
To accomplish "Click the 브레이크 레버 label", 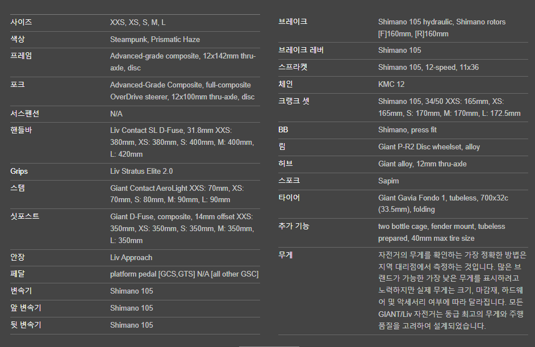I will (301, 50).
